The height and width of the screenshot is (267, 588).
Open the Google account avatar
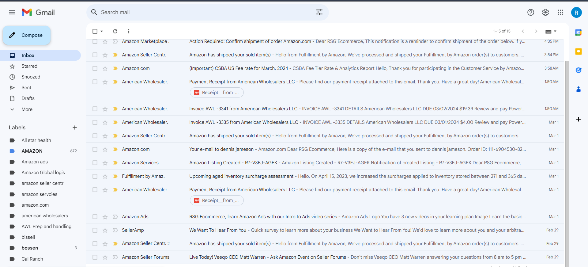576,12
